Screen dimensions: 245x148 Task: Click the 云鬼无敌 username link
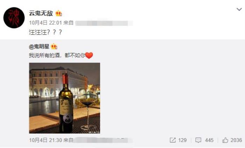tap(41, 13)
